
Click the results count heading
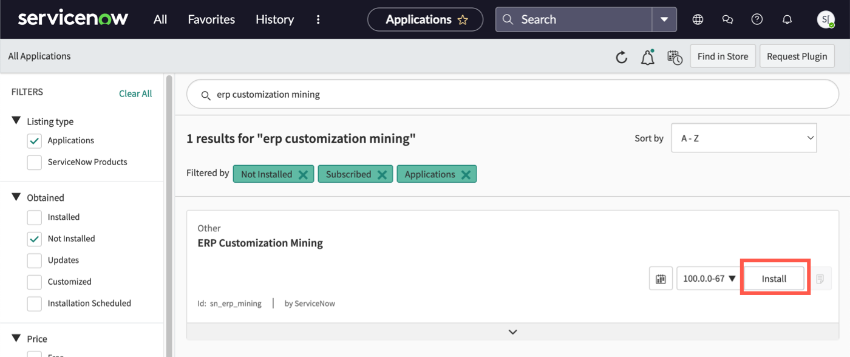click(x=301, y=138)
